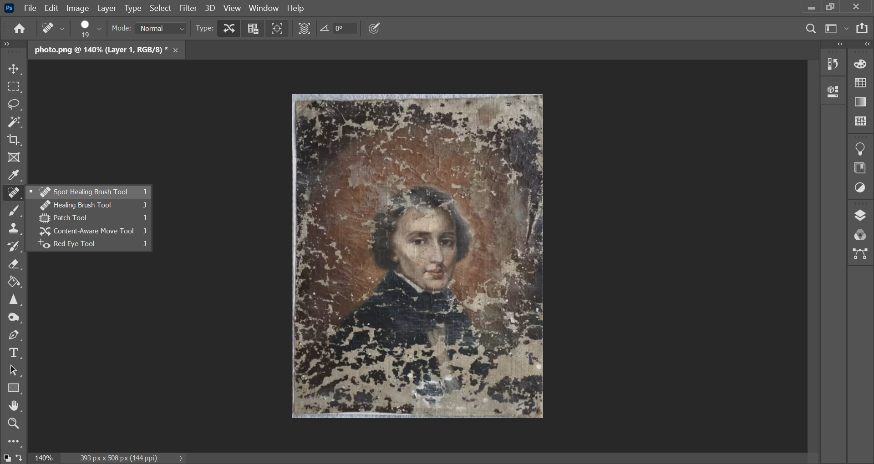Choose Patch Tool from flyout menu
Image resolution: width=874 pixels, height=464 pixels.
click(x=70, y=218)
